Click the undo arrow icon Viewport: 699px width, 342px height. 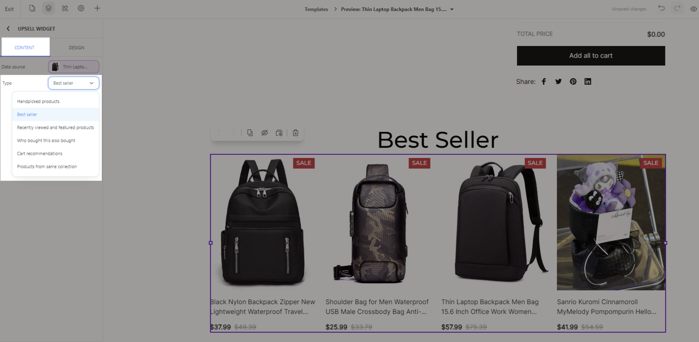[661, 8]
